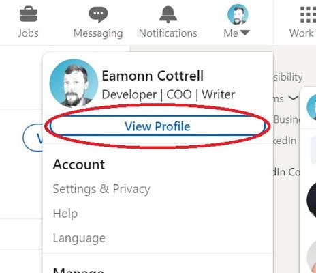Click the Eamonn Cottrell name text
This screenshot has height=273, width=316.
(x=153, y=76)
